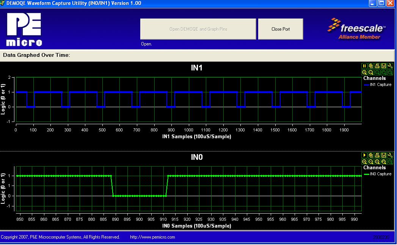Save the IN0 graph data

(x=384, y=155)
